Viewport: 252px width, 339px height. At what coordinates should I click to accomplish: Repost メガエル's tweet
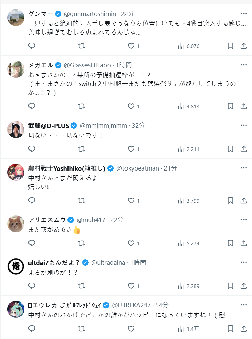81,106
